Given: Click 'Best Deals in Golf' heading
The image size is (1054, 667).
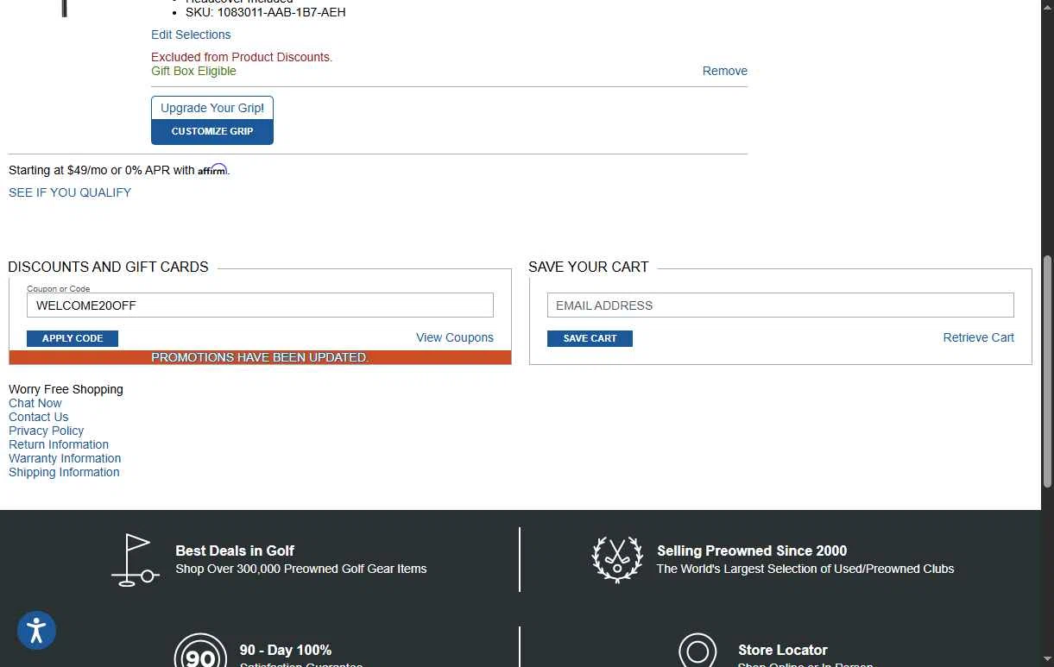Looking at the screenshot, I should pyautogui.click(x=235, y=551).
